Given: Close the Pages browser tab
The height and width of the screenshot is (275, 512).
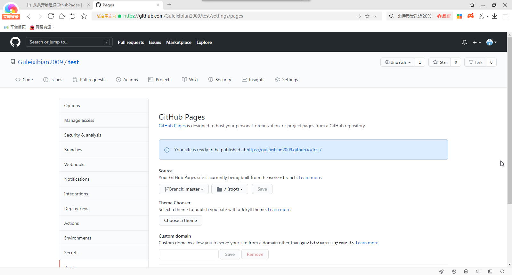Looking at the screenshot, I should [x=158, y=5].
